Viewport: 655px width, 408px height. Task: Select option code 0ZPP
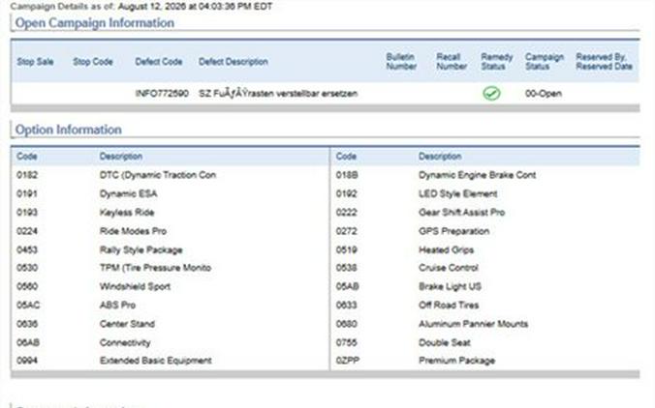[348, 361]
